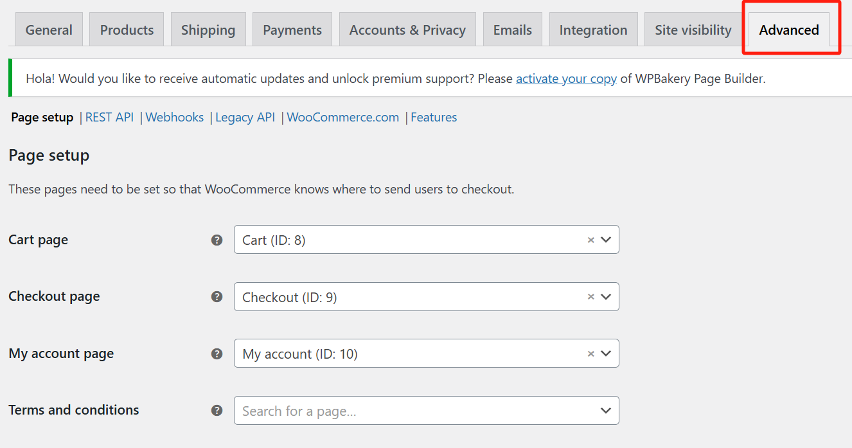Clear the Cart page selection with ×
This screenshot has width=852, height=448.
[590, 240]
